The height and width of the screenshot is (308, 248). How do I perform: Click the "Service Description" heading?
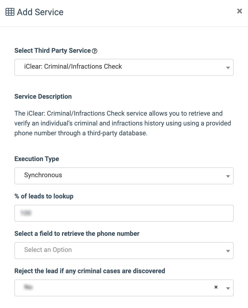click(x=43, y=96)
